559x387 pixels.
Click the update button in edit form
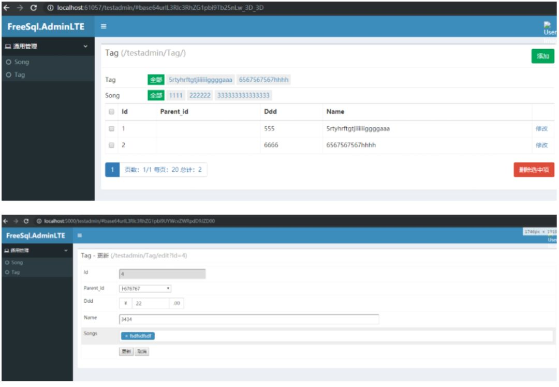click(126, 351)
